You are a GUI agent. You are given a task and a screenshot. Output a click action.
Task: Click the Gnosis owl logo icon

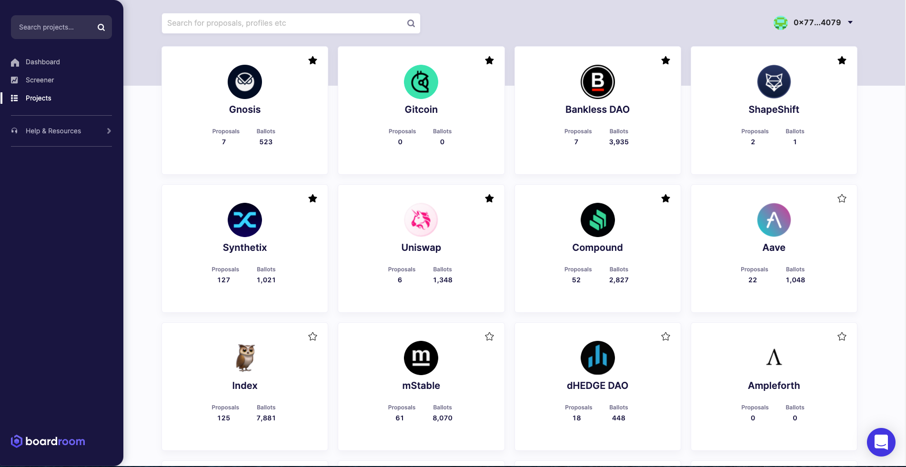[244, 82]
